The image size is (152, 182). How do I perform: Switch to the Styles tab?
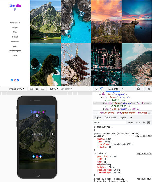click(x=98, y=117)
